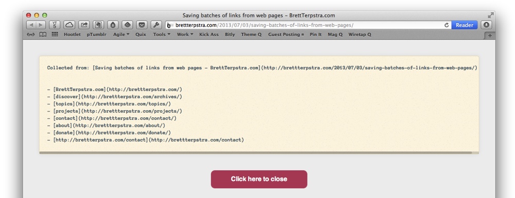Image resolution: width=515 pixels, height=198 pixels.
Task: Click the [discover] archives link line
Action: 115,97
